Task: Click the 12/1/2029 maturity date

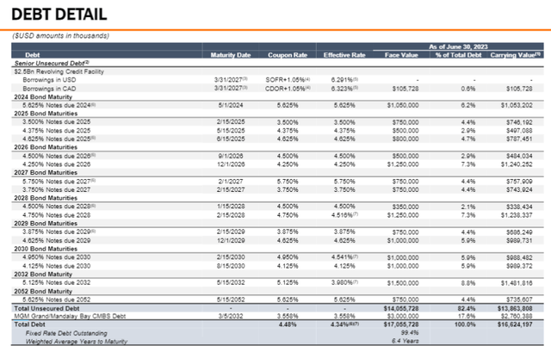Action: (x=231, y=241)
